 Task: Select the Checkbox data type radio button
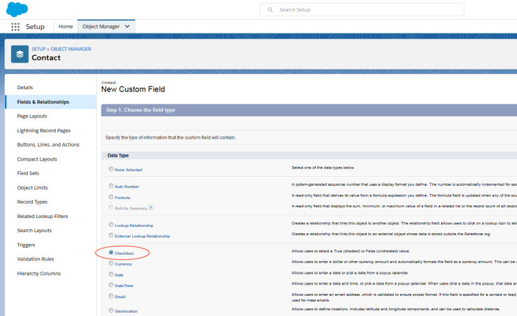[111, 252]
